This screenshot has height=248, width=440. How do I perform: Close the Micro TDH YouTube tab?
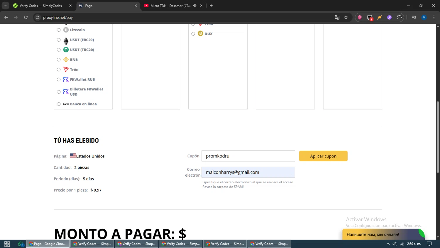coord(201,6)
